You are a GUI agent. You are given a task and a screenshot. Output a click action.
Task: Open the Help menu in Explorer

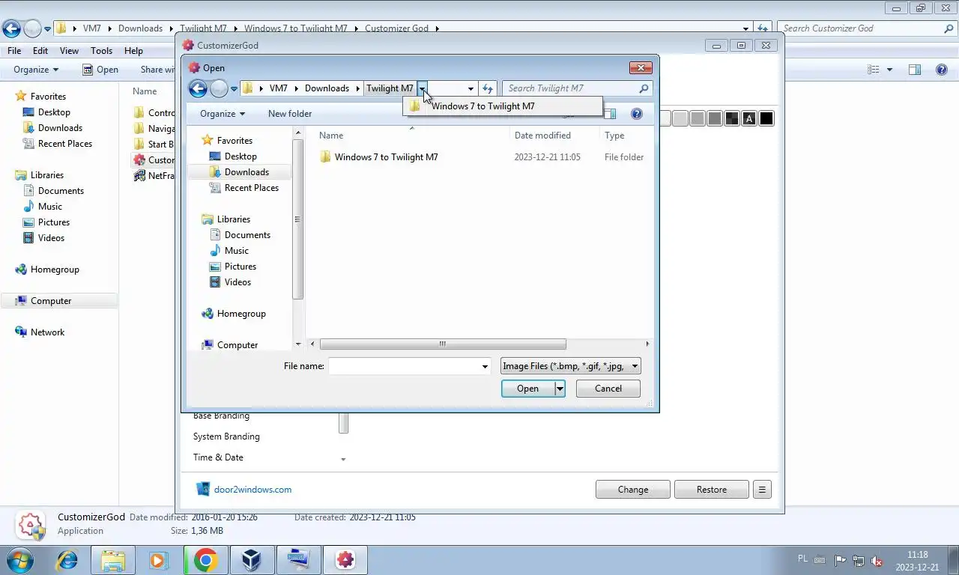[133, 51]
